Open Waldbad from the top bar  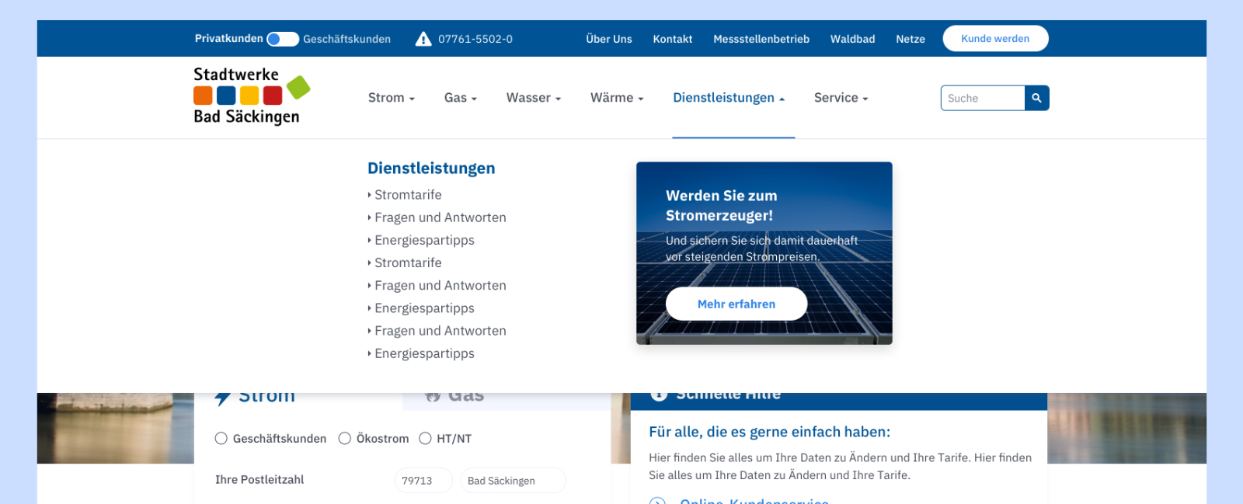[x=852, y=39]
